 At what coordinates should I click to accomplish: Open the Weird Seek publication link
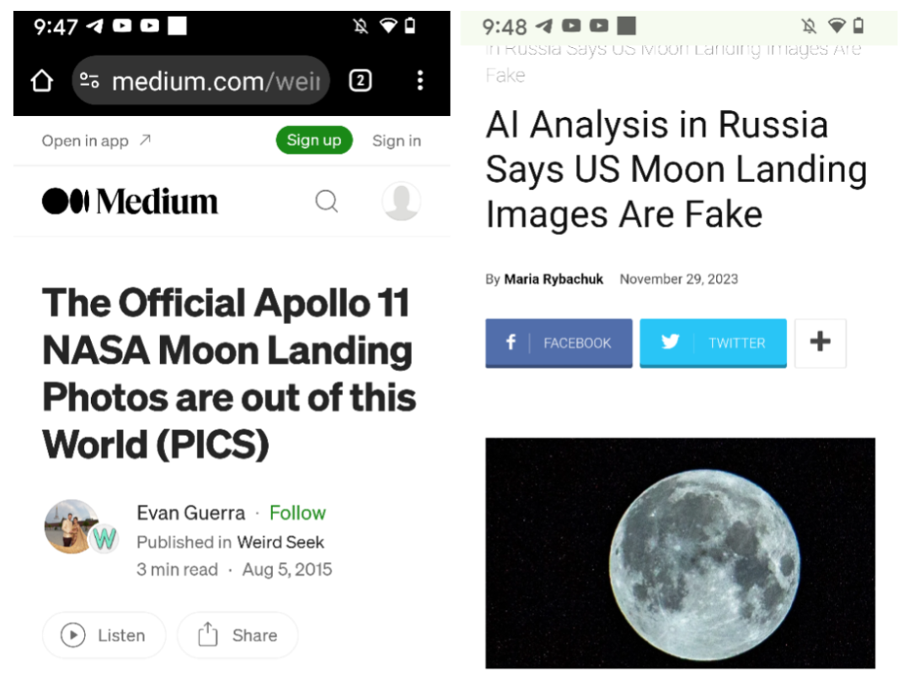281,542
